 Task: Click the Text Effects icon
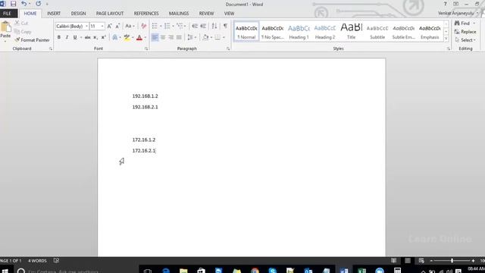click(114, 37)
